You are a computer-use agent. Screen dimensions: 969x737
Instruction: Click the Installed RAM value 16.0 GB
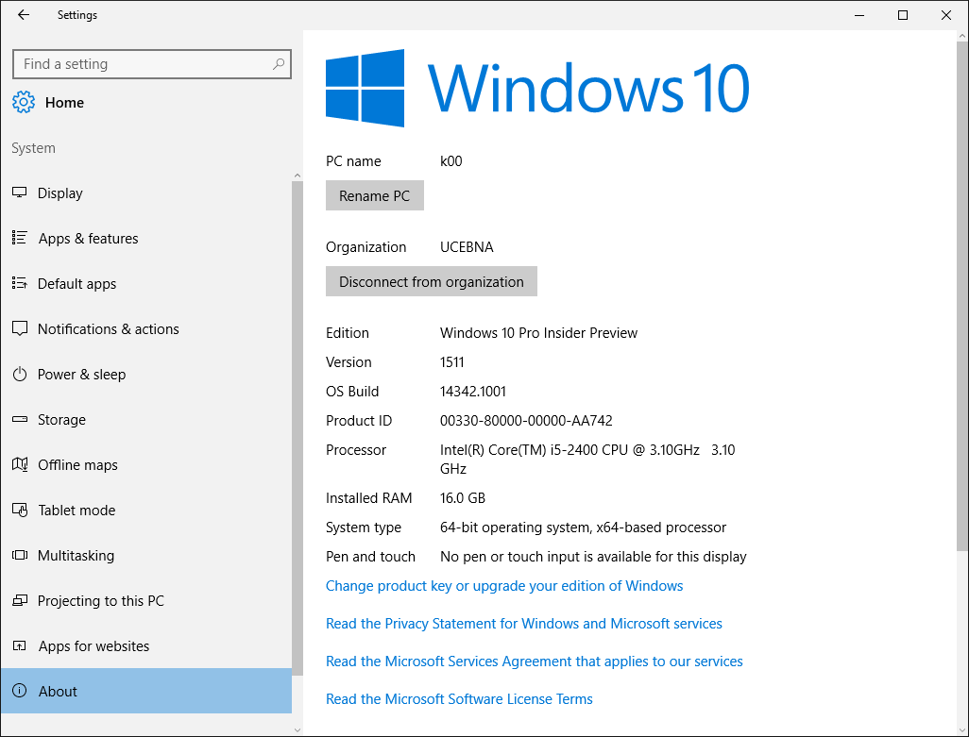[462, 498]
